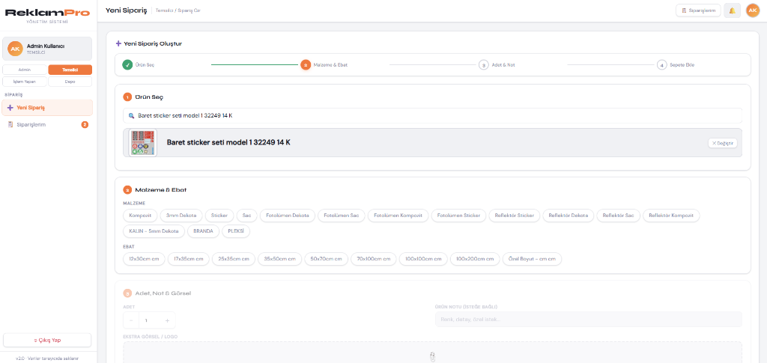
Task: Select the 100x200cm size
Action: (475, 259)
